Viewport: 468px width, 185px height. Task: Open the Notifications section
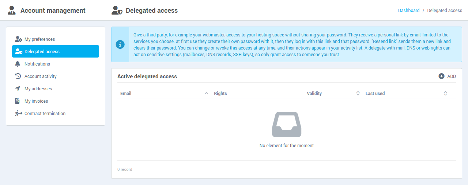click(56, 64)
